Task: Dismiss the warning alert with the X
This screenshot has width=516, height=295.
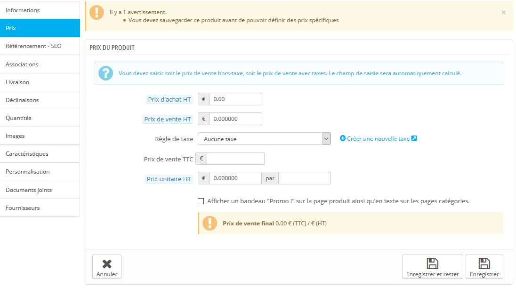Action: point(503,12)
